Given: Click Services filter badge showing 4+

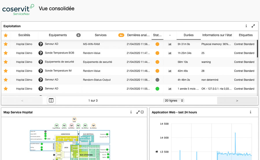Looking at the screenshot, I should click(x=121, y=35).
